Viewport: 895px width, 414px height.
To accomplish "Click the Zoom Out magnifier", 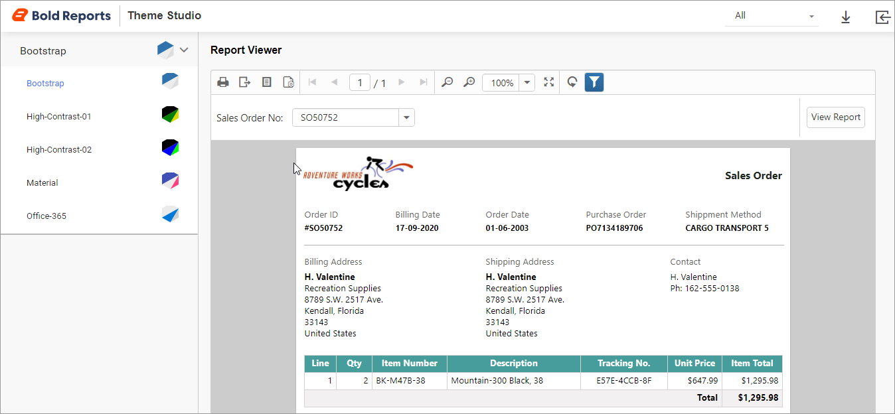I will (447, 82).
